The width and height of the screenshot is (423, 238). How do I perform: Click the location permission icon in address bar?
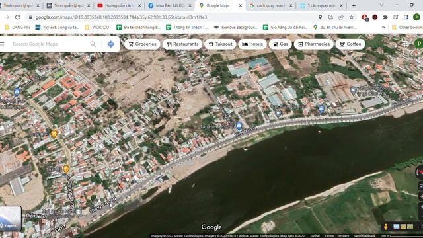tap(320, 17)
